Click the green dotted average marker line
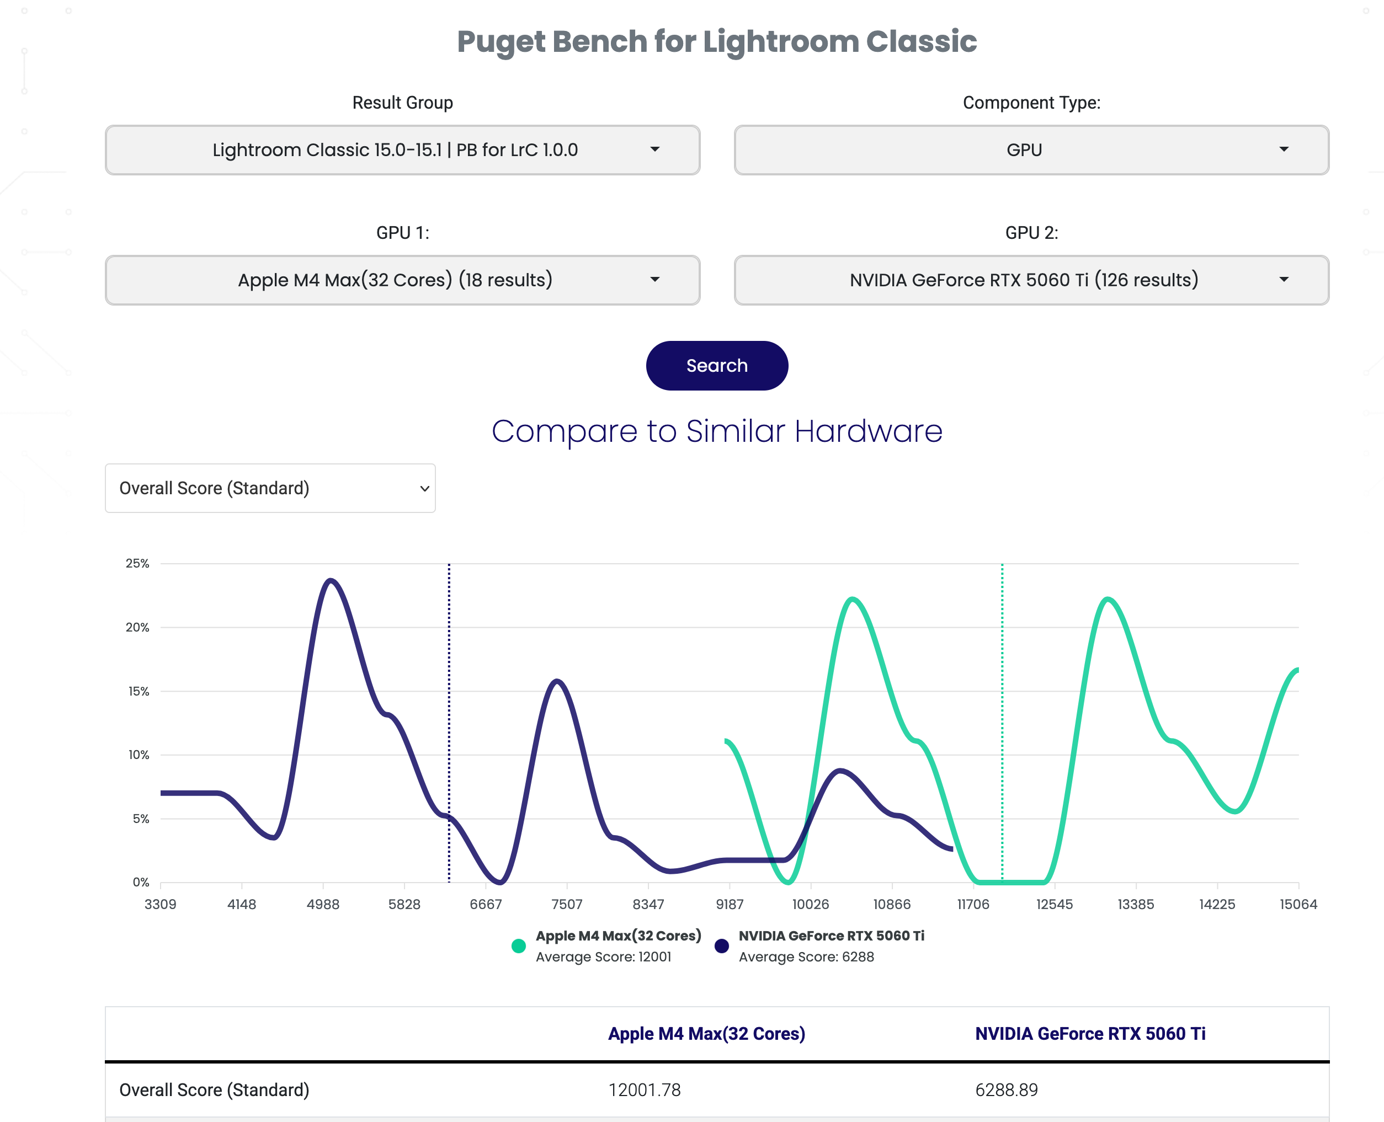1384x1122 pixels. click(1002, 711)
